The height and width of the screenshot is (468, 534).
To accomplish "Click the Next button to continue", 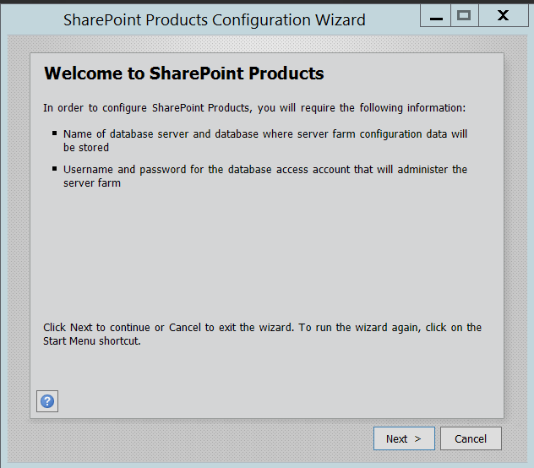I will [x=404, y=438].
